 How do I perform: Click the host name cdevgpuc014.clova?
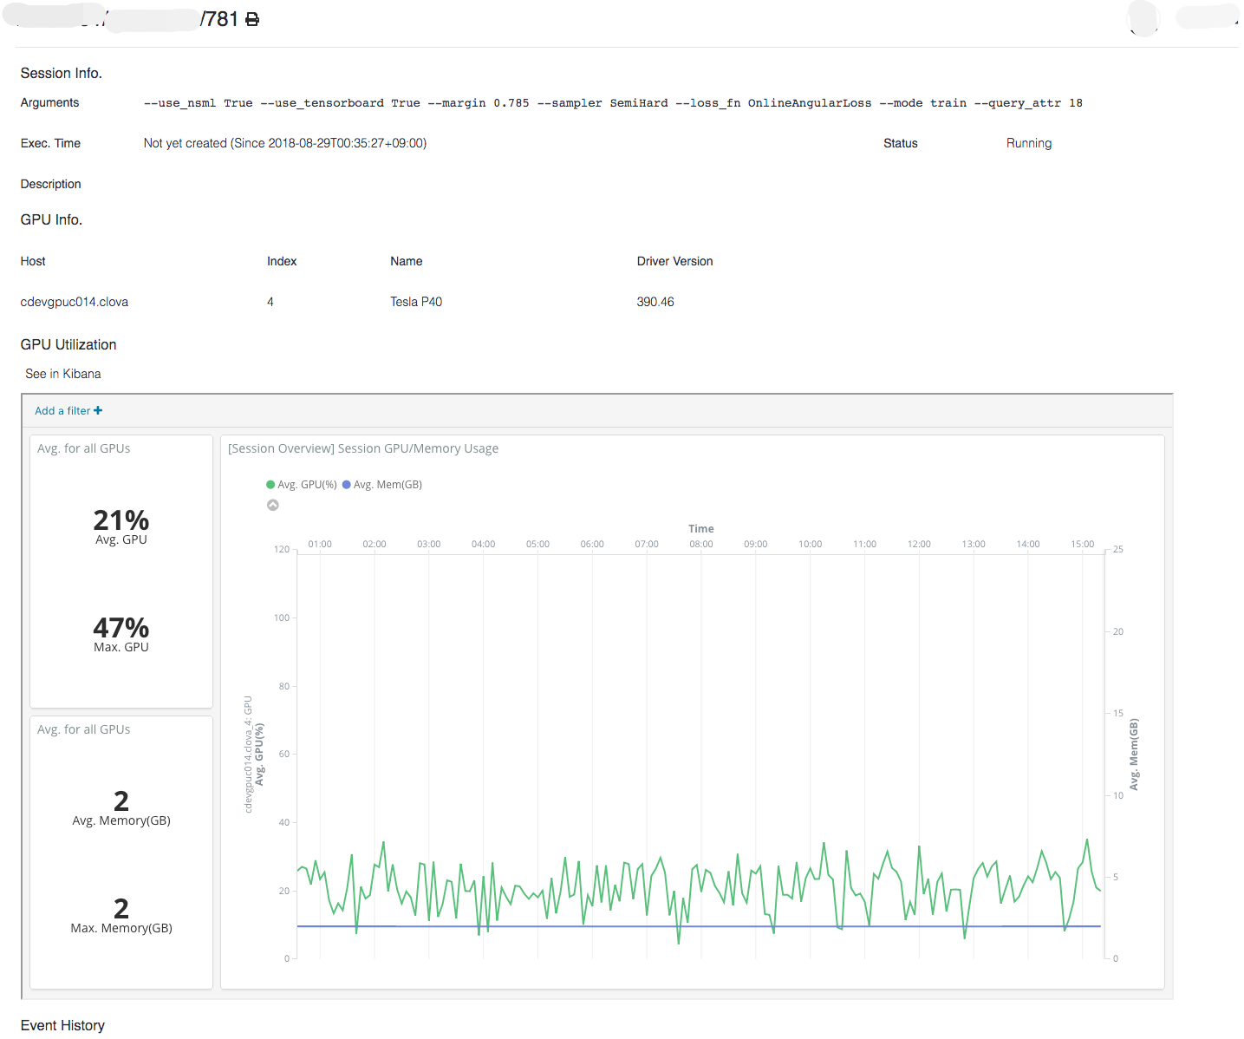tap(75, 302)
